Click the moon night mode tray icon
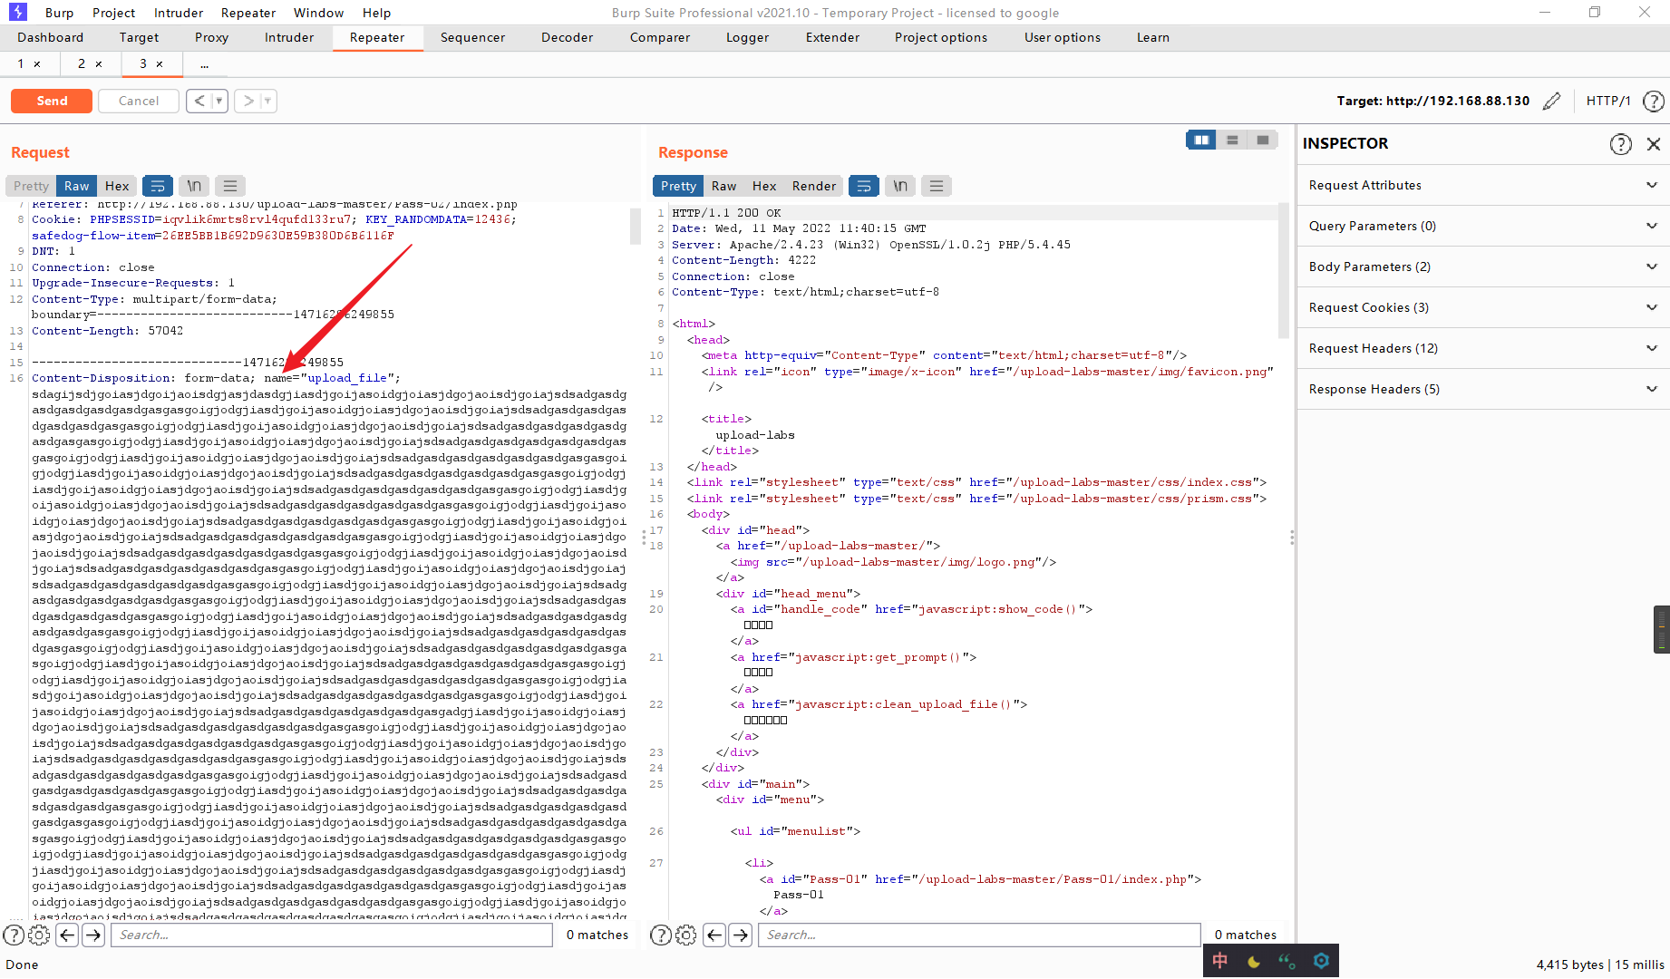1670x979 pixels. tap(1254, 961)
